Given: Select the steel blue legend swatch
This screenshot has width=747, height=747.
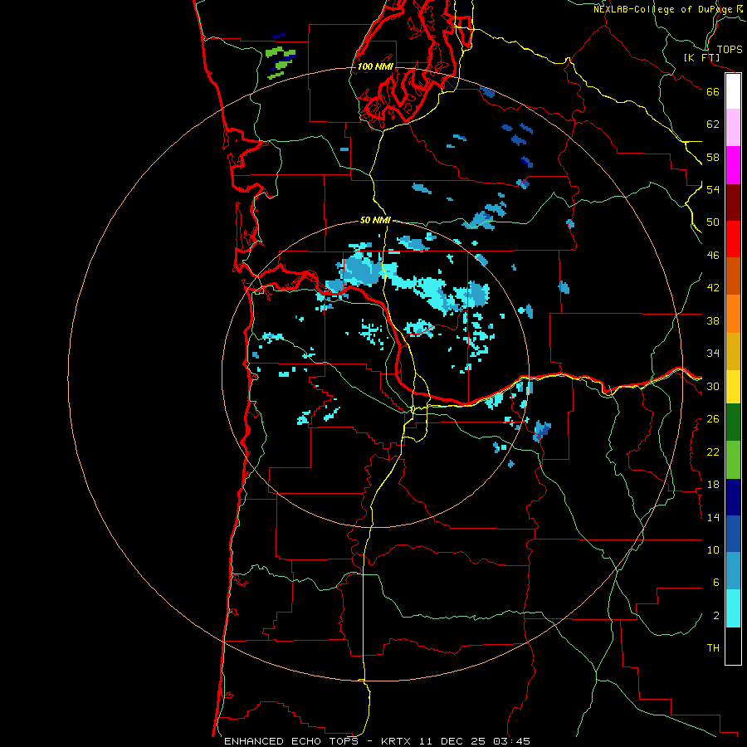Looking at the screenshot, I should pyautogui.click(x=733, y=571).
